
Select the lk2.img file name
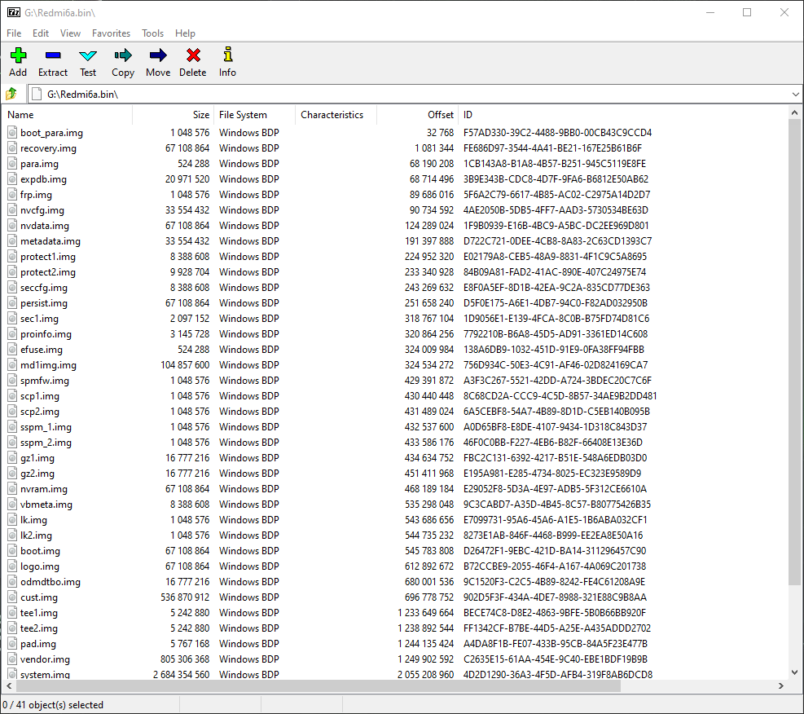[37, 535]
